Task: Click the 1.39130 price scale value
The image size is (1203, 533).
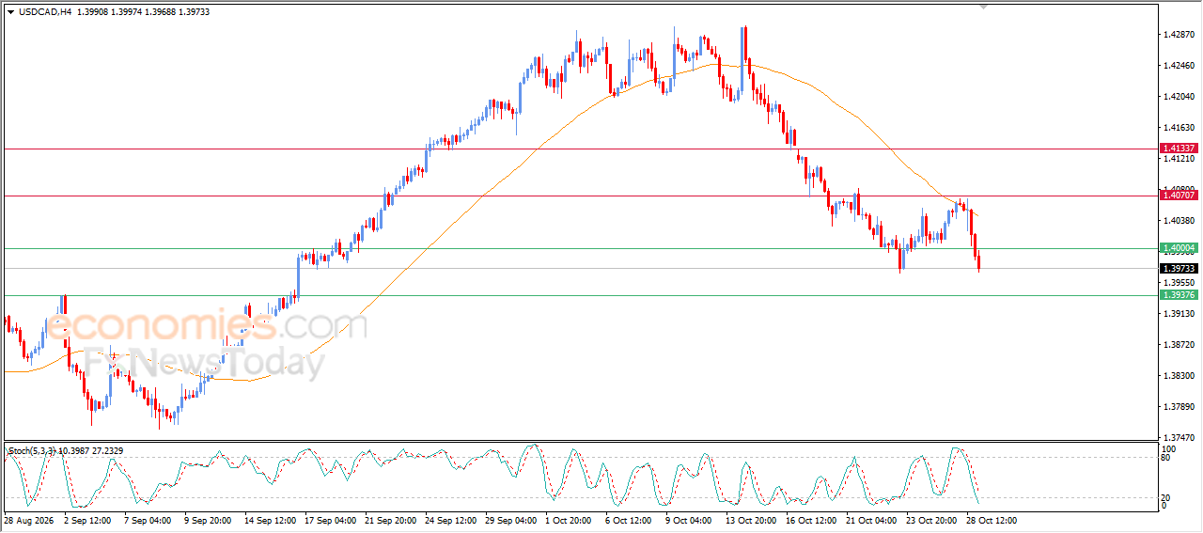Action: click(1179, 314)
